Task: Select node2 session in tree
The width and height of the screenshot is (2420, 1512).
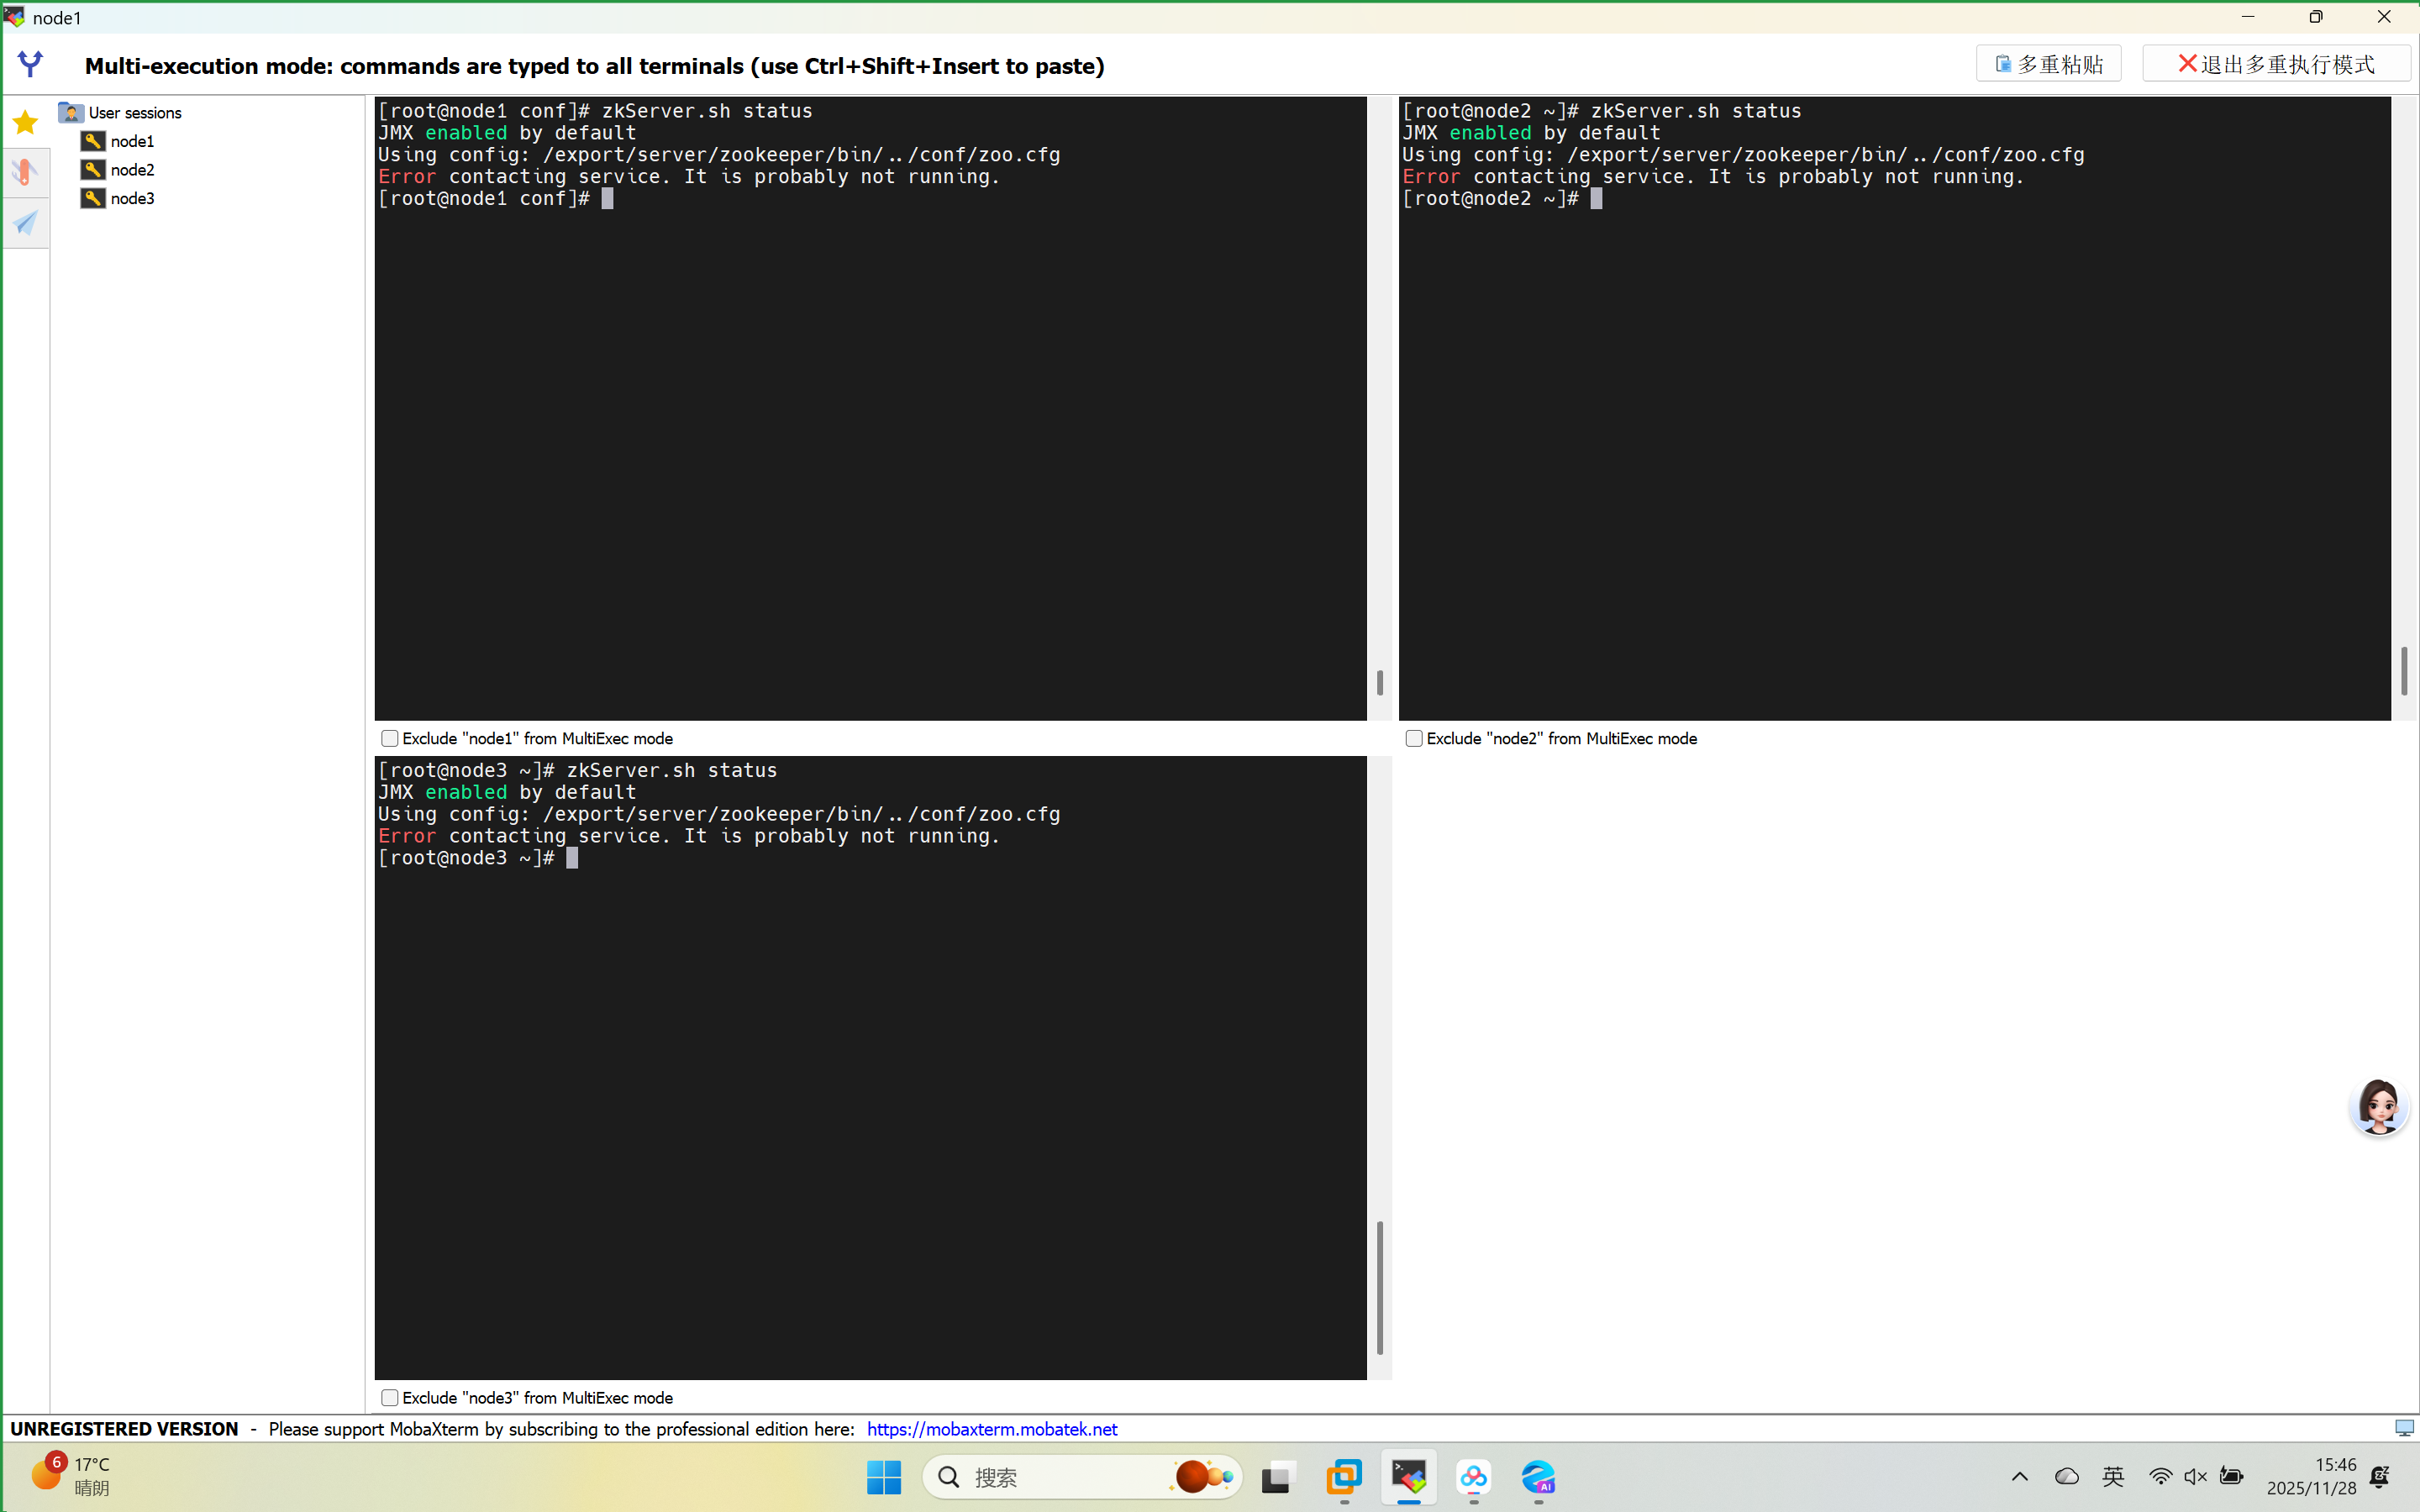Action: pos(132,170)
